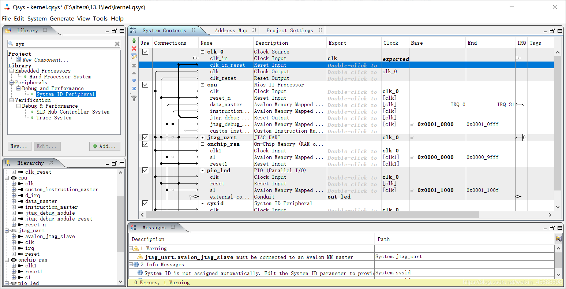Collapse the 2 Info Messages group

pyautogui.click(x=131, y=264)
